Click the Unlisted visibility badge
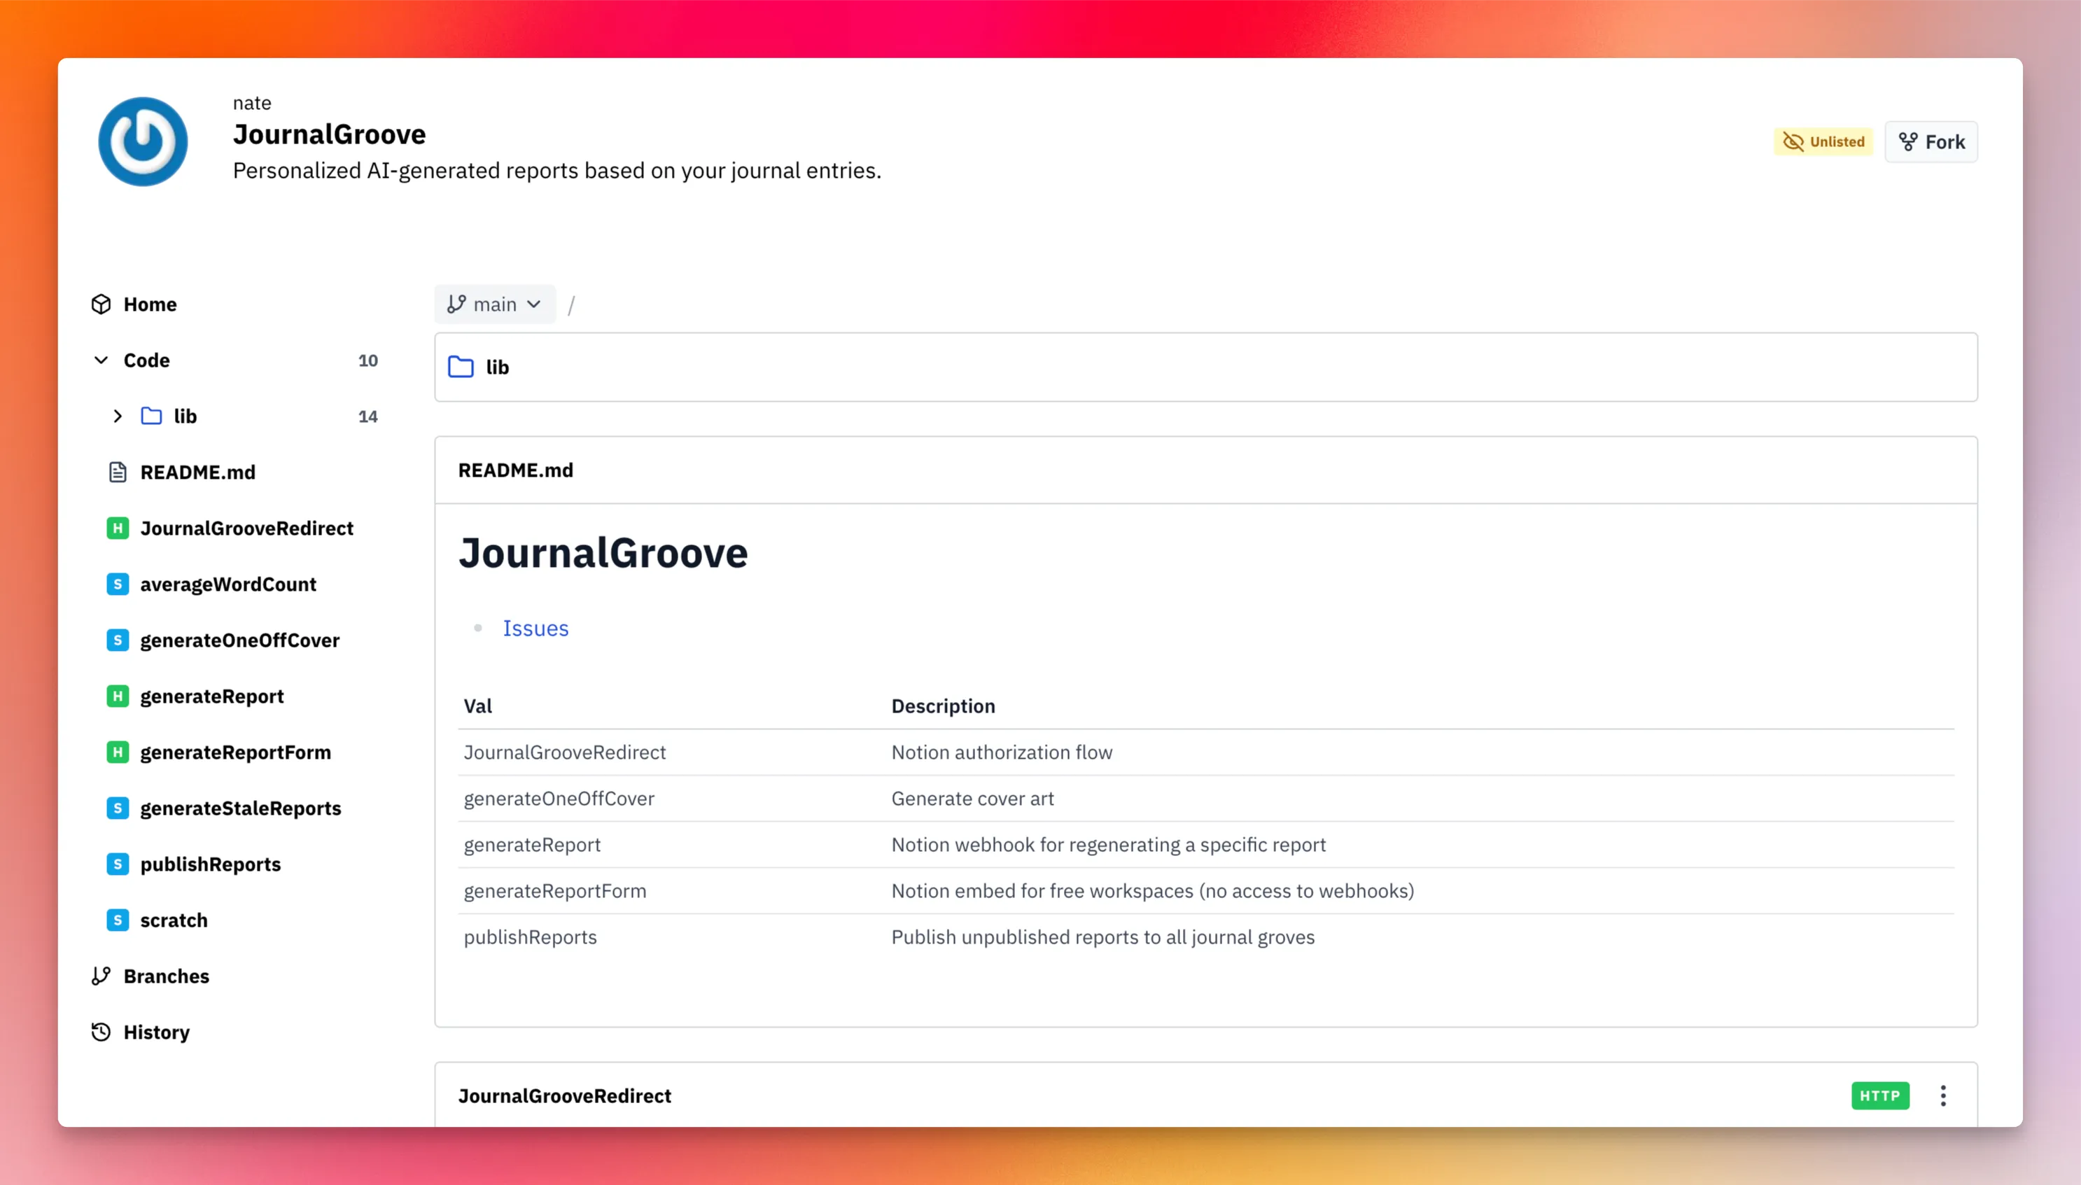Viewport: 2081px width, 1185px height. coord(1823,141)
